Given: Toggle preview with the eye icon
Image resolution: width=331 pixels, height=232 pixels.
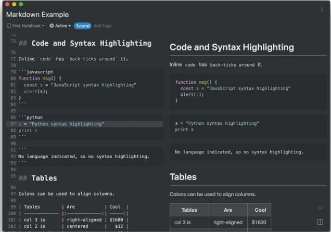Looking at the screenshot, I should 320,208.
